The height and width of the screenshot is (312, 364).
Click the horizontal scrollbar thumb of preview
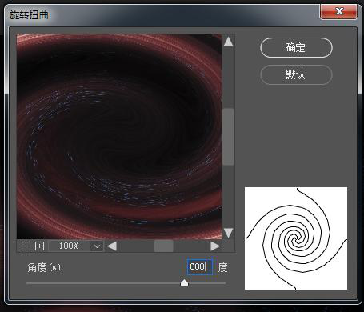pos(163,246)
